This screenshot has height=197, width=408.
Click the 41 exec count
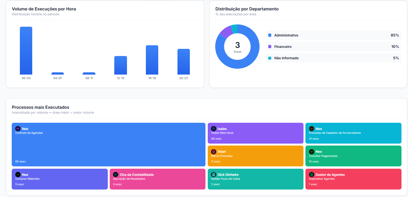coord(314,139)
